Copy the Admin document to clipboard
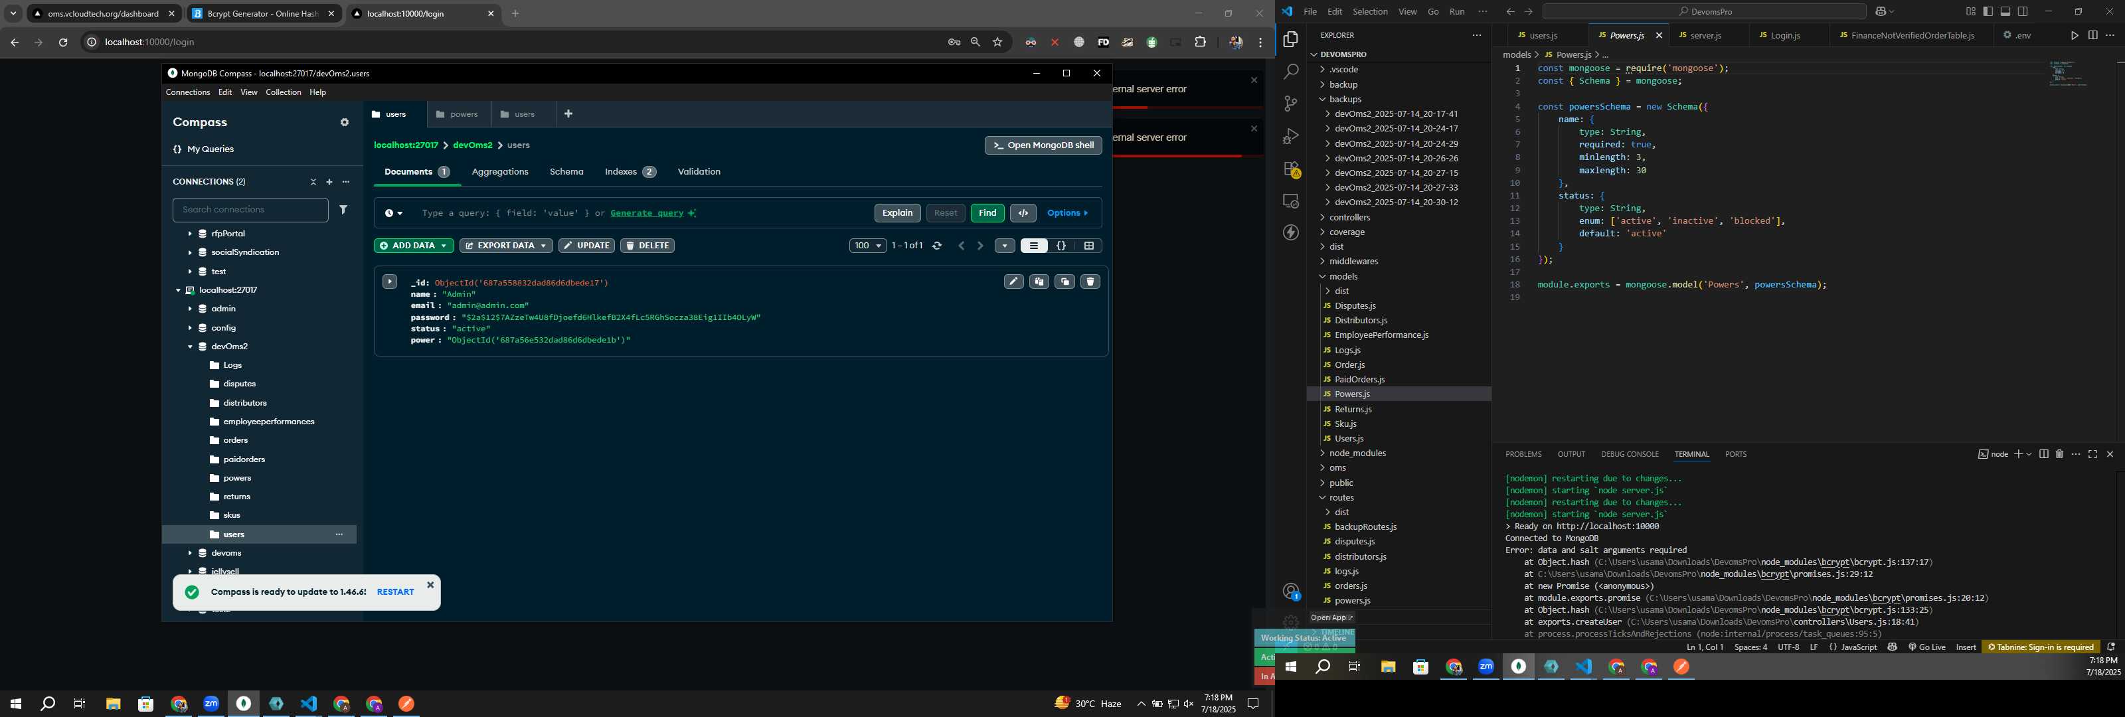Viewport: 2125px width, 717px height. pyautogui.click(x=1039, y=282)
